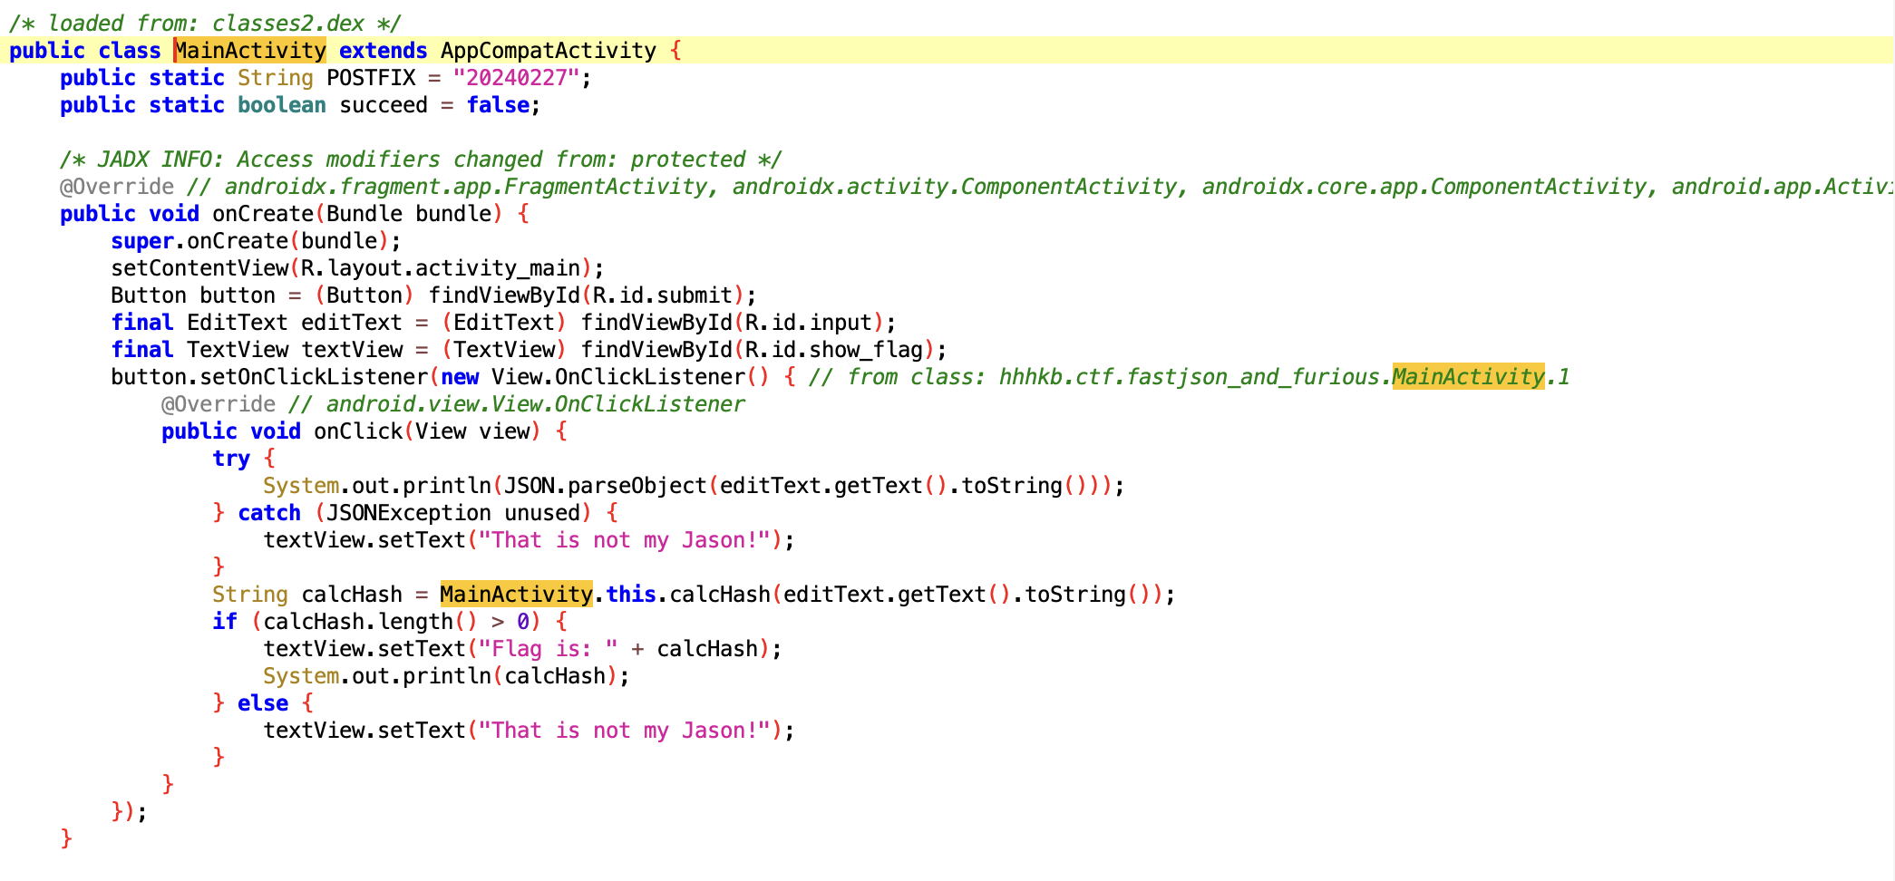Click "That is not my Jason!" in catch block
Image resolution: width=1895 pixels, height=881 pixels.
625,540
